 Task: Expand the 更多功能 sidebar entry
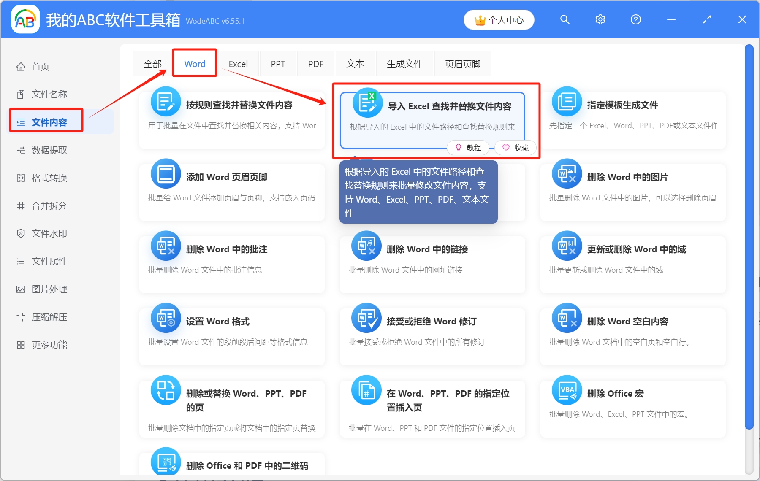(49, 345)
